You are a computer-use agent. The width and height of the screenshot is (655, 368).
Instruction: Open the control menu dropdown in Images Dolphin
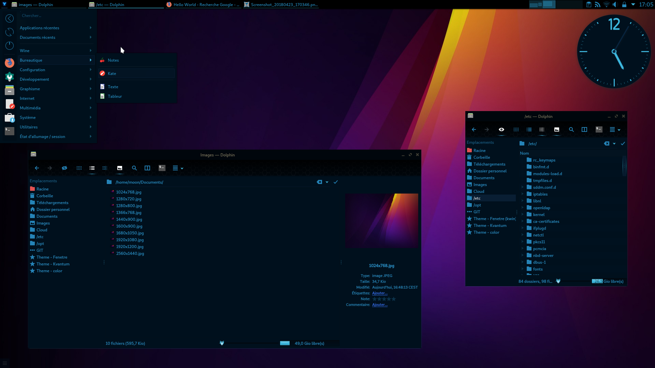pos(178,168)
